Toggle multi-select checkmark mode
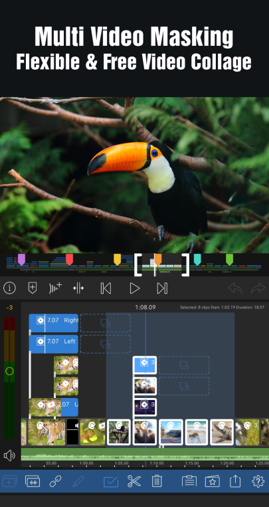The width and height of the screenshot is (269, 507). click(x=111, y=481)
